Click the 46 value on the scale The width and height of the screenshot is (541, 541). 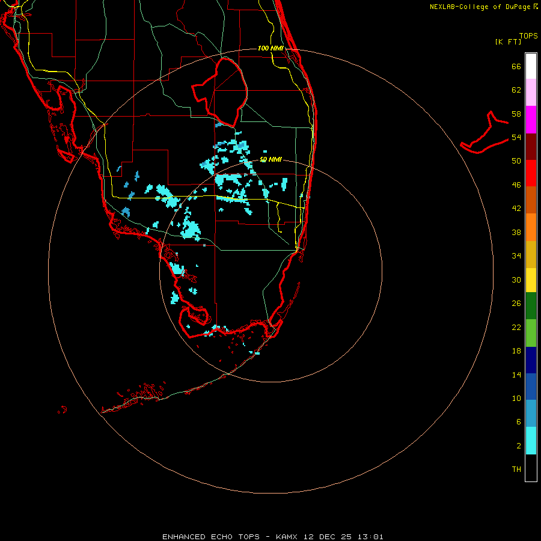(516, 185)
